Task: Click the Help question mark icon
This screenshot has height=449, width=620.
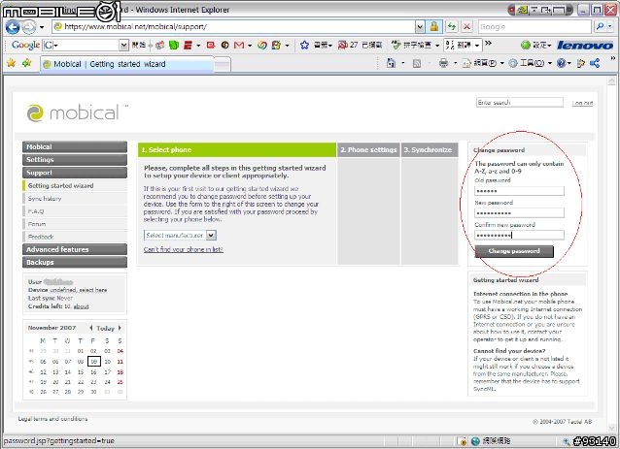Action: click(561, 63)
